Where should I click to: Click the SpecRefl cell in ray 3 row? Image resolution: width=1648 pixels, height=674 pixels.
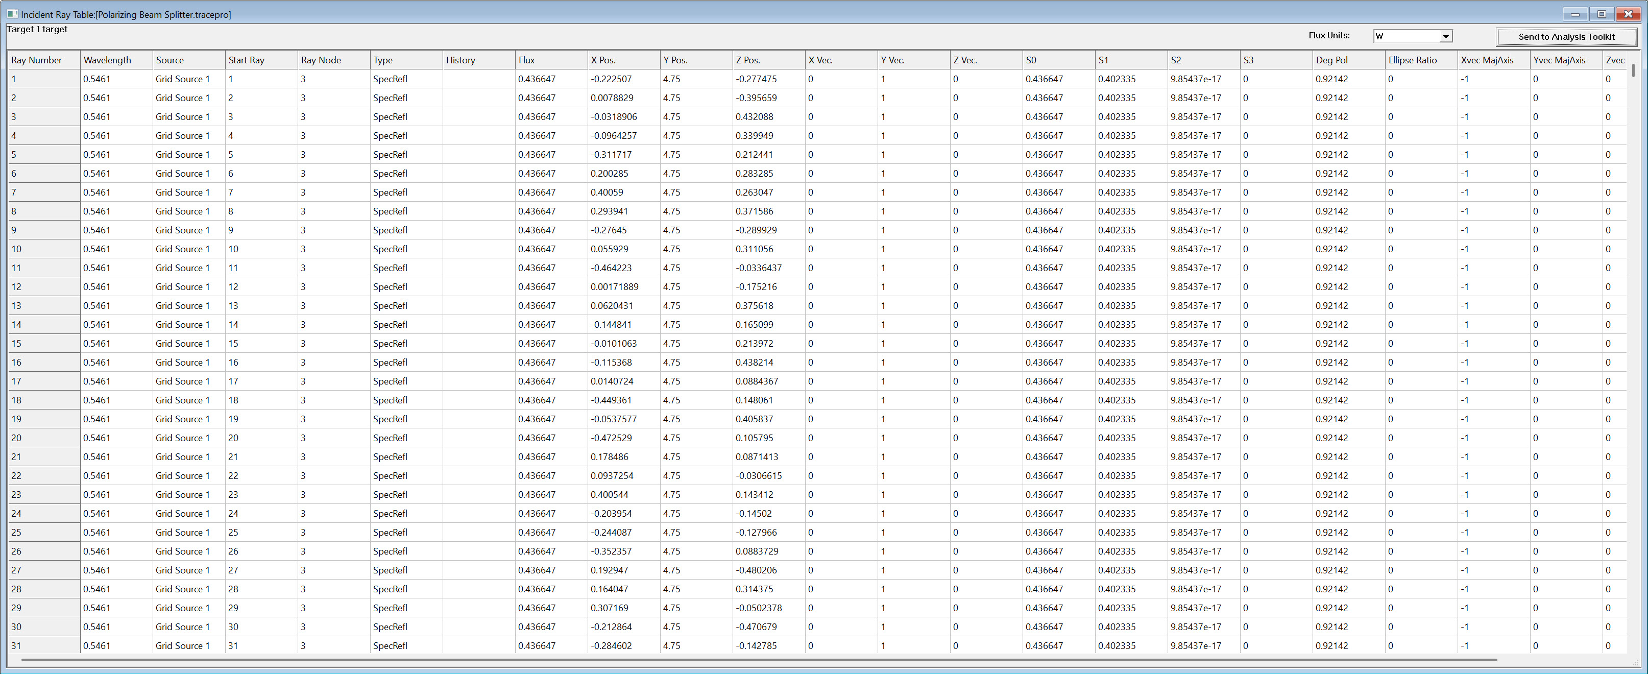(x=390, y=116)
